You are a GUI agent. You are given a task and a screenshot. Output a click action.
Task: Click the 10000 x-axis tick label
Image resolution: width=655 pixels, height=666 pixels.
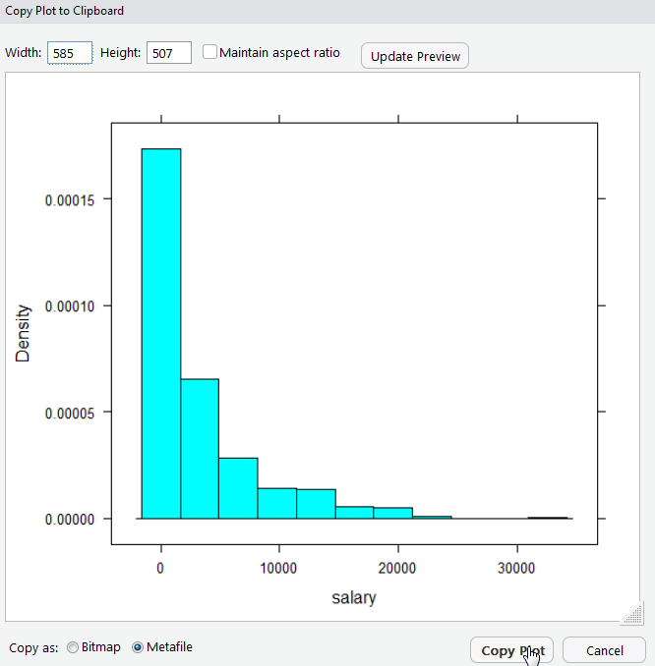pos(279,569)
